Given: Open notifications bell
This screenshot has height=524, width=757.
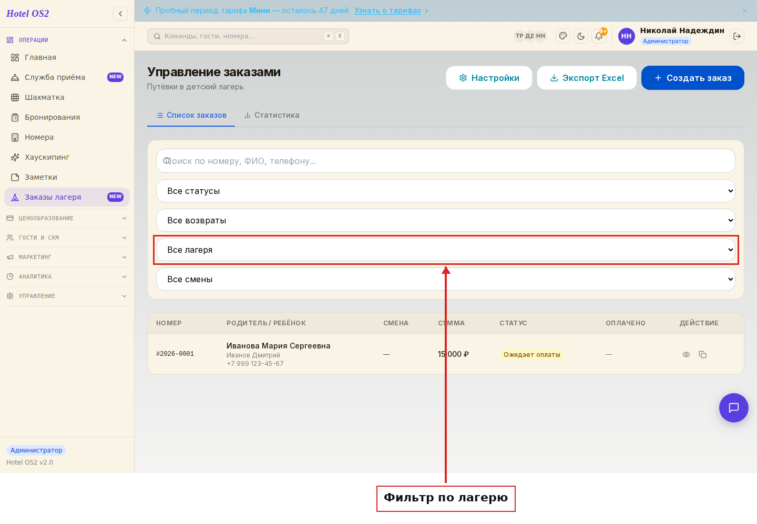Looking at the screenshot, I should pos(599,36).
